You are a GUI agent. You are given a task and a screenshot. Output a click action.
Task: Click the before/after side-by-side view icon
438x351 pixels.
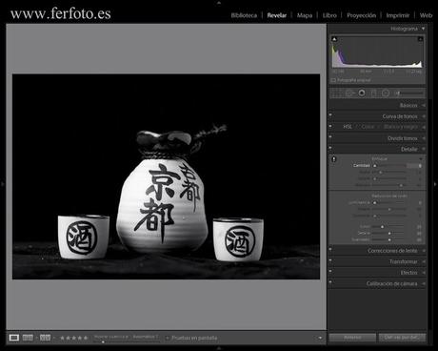click(28, 338)
